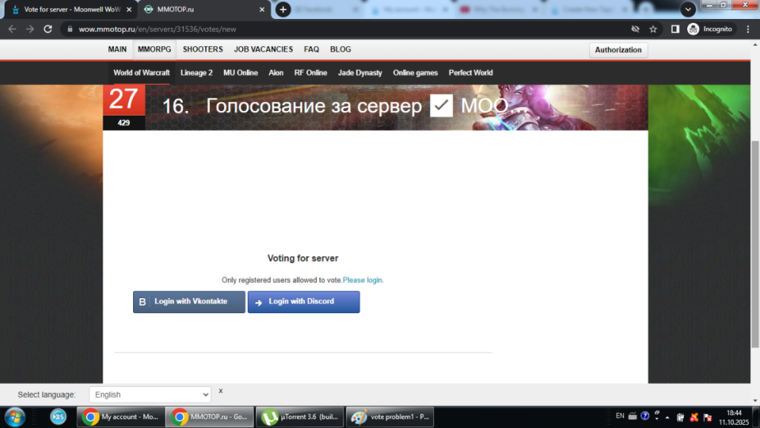760x428 pixels.
Task: Expand the Select language dropdown
Action: click(x=150, y=395)
